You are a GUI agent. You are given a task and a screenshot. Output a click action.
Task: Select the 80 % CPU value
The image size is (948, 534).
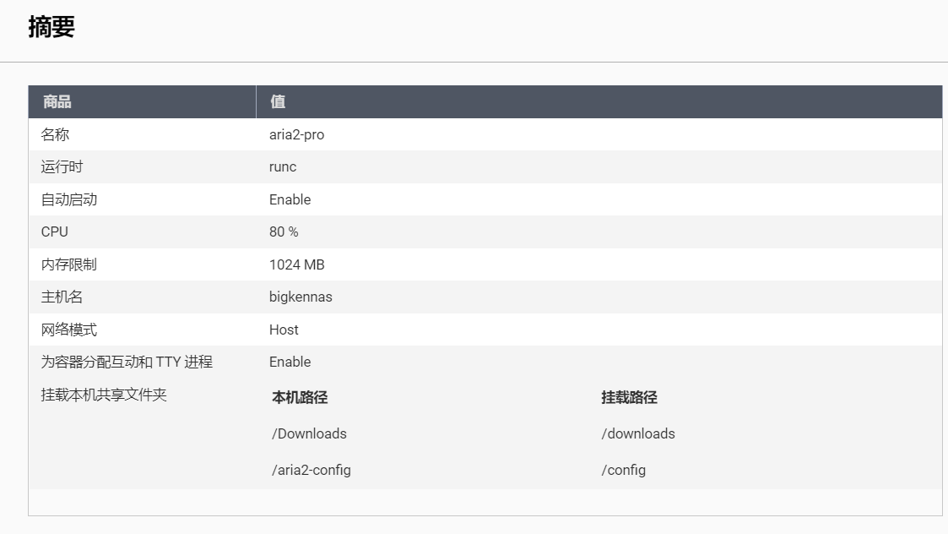284,232
